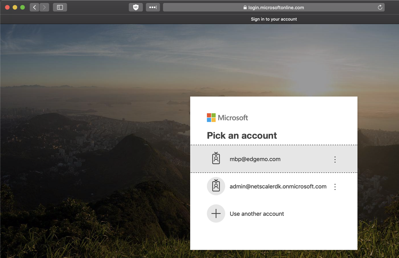399x258 pixels.
Task: Click the plus icon for another account
Action: click(x=216, y=214)
